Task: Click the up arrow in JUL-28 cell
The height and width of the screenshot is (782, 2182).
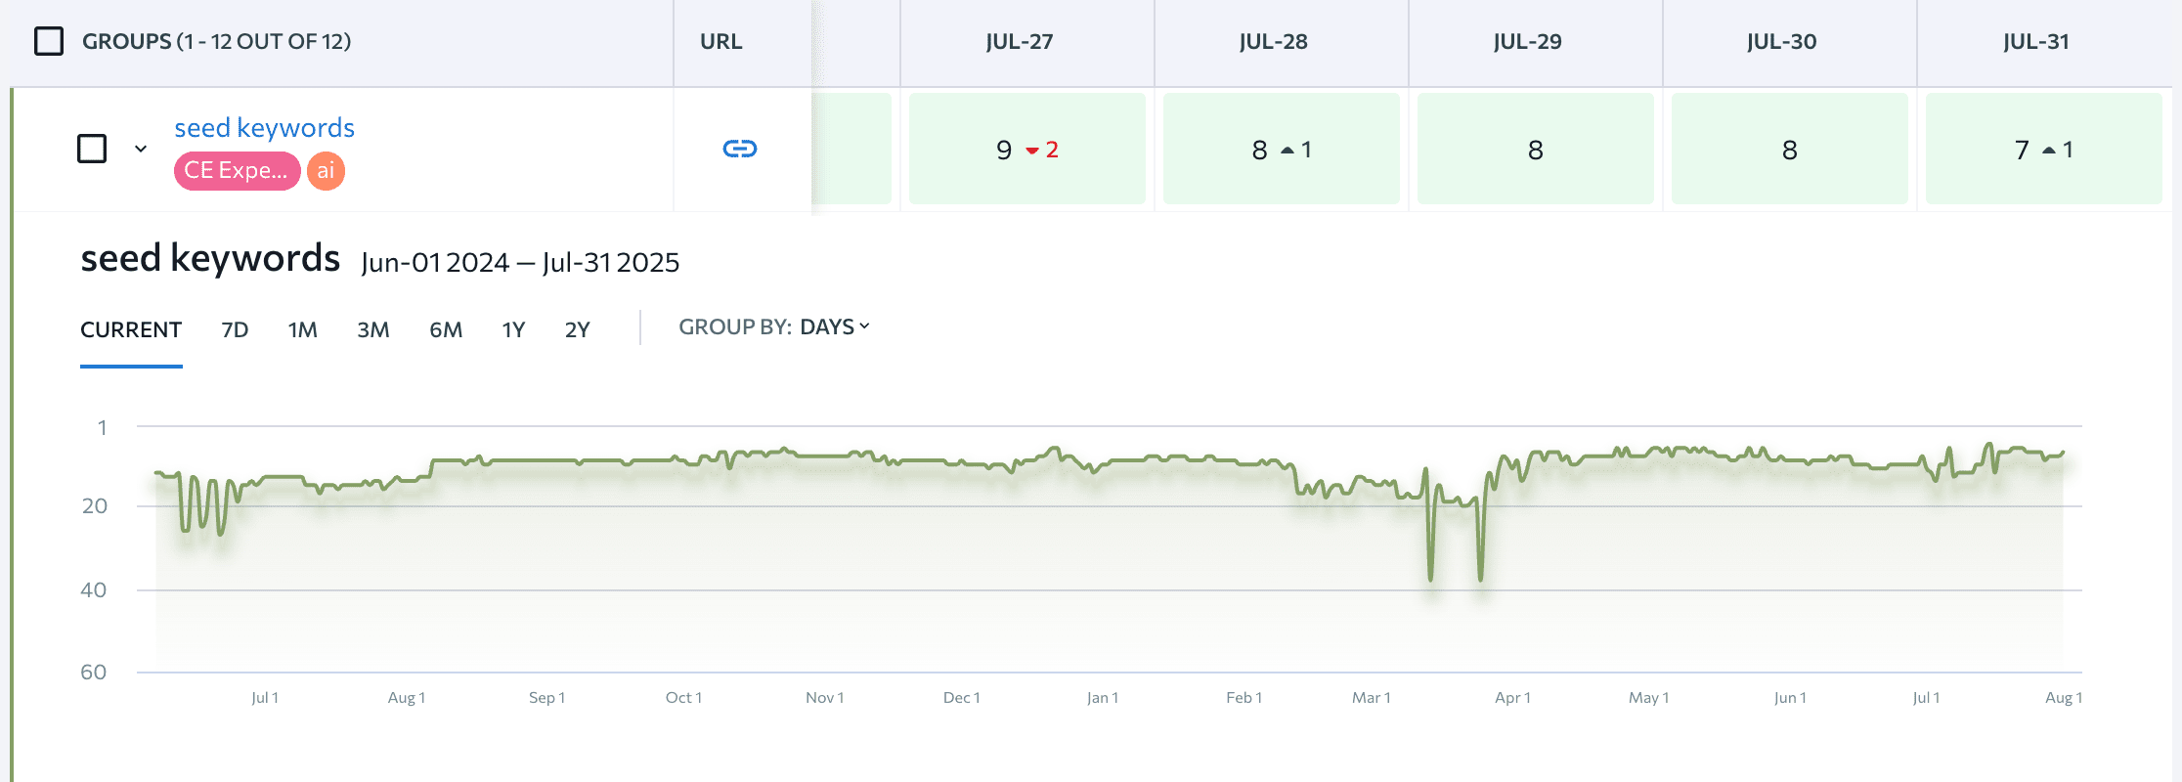Action: pos(1287,151)
